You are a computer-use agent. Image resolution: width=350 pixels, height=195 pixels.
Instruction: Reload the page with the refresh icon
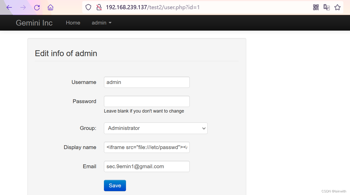pos(37,7)
